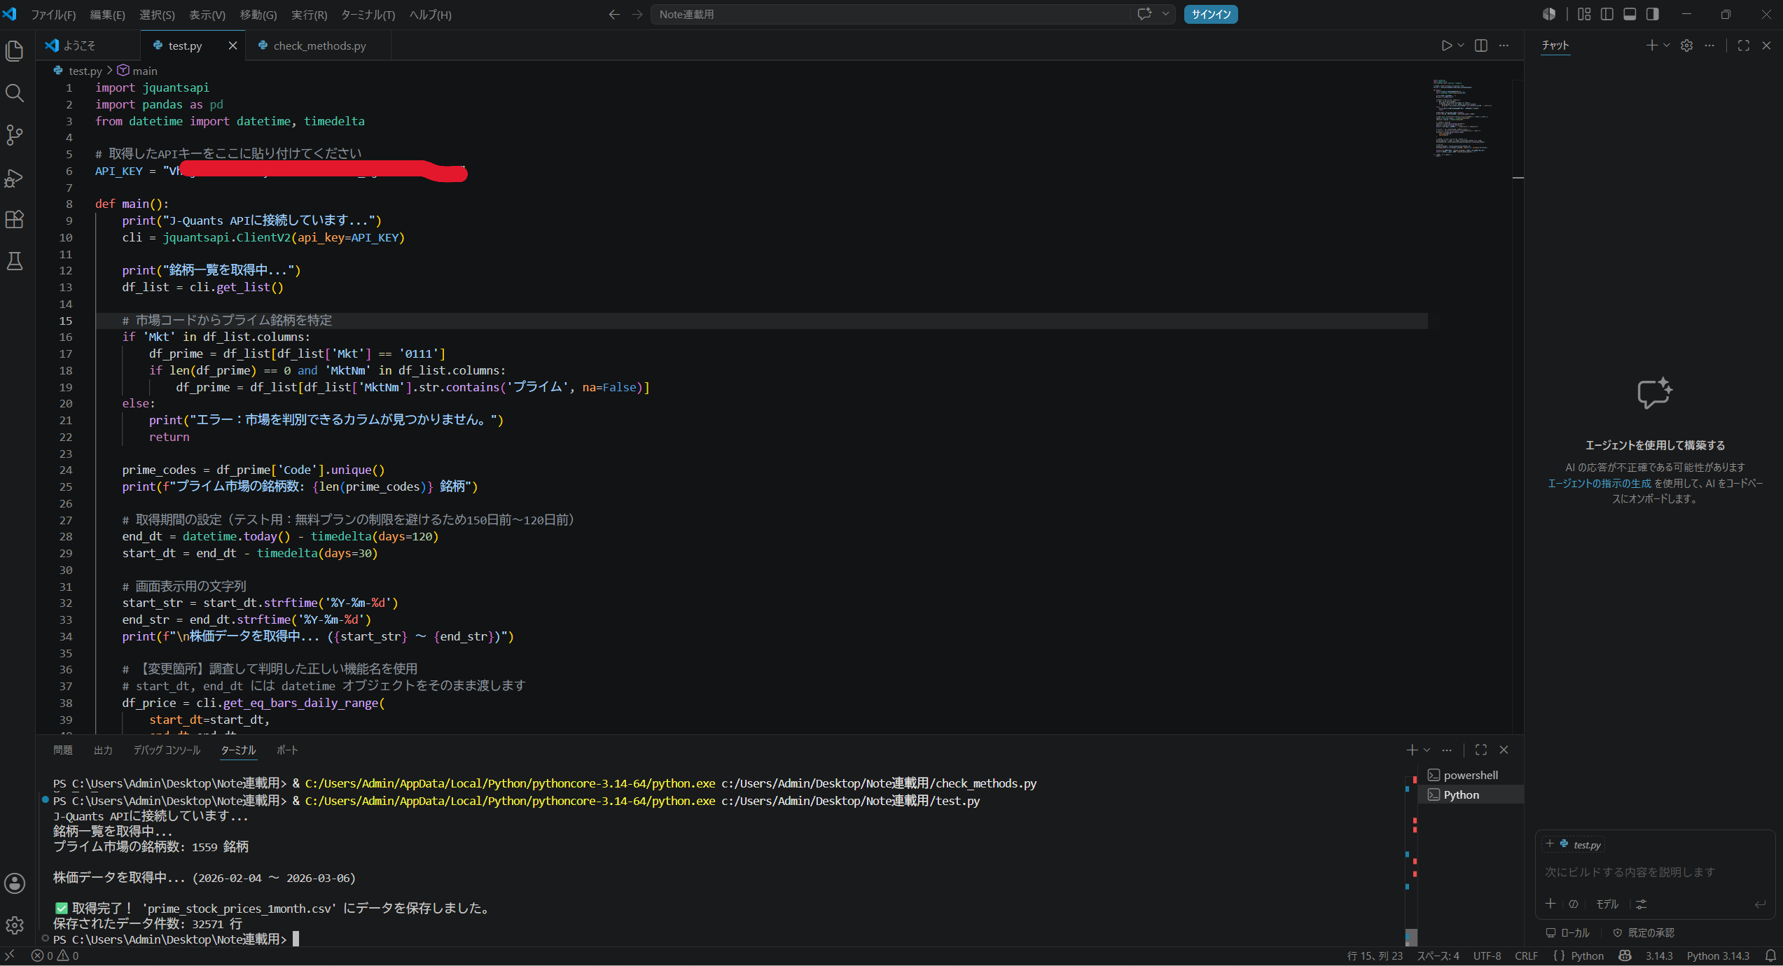The image size is (1783, 966).
Task: Open the new chat dropdown arrow
Action: click(x=1667, y=45)
